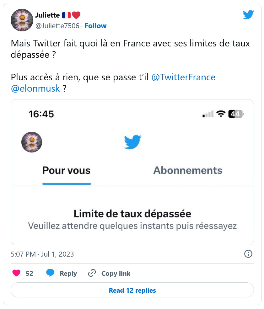This screenshot has width=264, height=309.
Task: Click the Follow link
Action: coord(95,26)
